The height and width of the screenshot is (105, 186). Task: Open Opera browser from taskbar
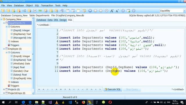[110, 102]
